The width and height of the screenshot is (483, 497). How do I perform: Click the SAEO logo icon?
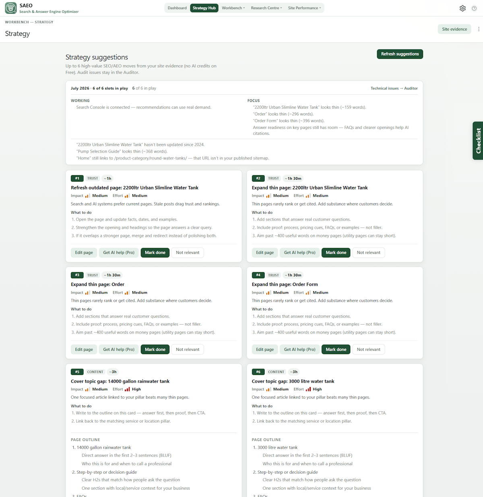[x=11, y=8]
